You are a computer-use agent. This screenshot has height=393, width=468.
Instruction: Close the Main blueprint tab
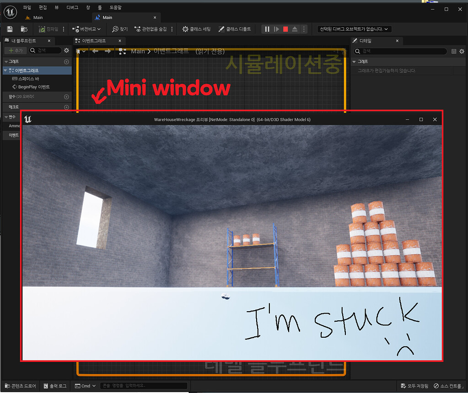(x=155, y=17)
